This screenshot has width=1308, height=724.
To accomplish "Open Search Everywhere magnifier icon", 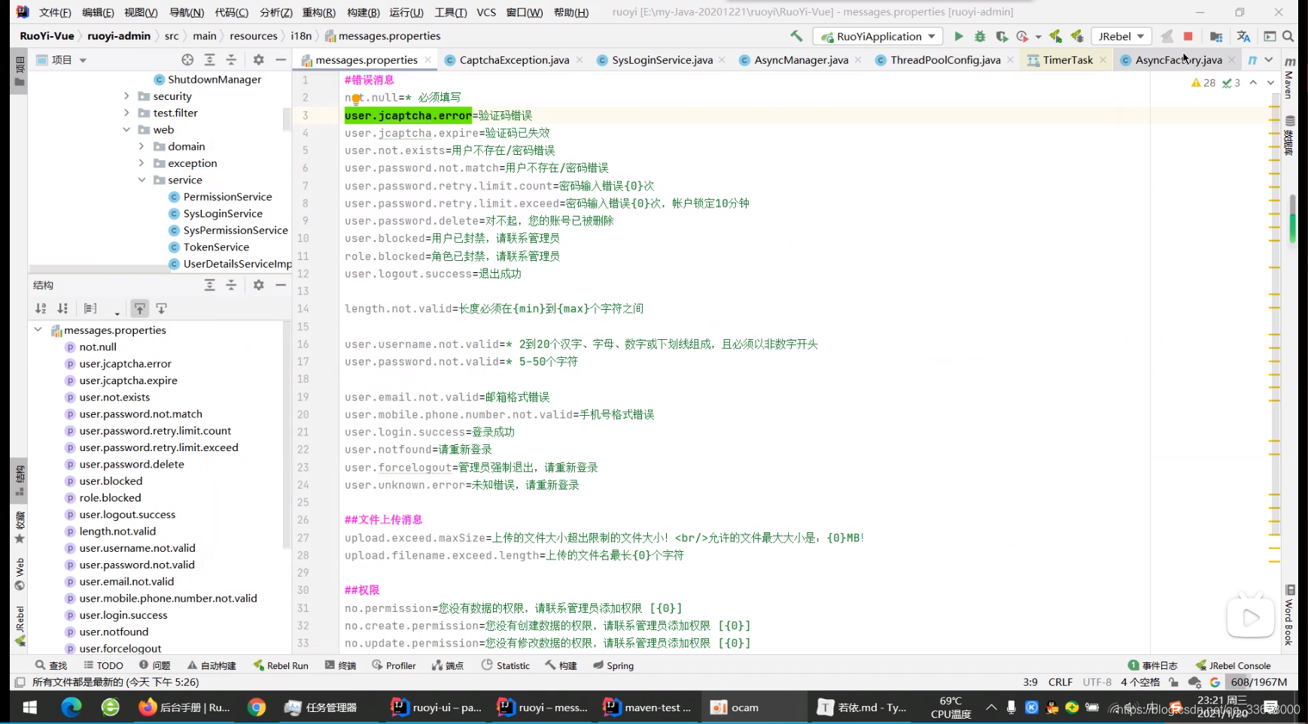I will point(1288,36).
